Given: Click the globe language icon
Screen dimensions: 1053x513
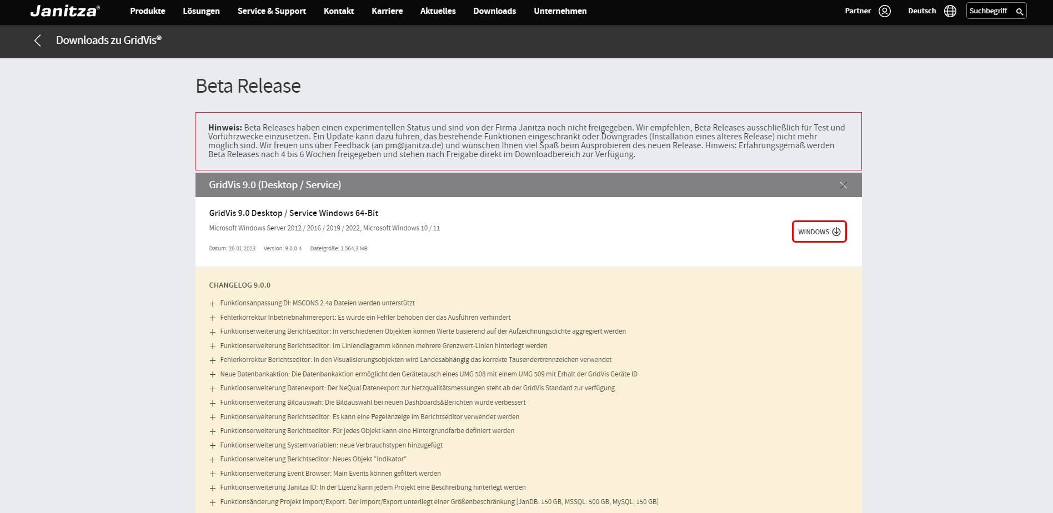Looking at the screenshot, I should [950, 11].
